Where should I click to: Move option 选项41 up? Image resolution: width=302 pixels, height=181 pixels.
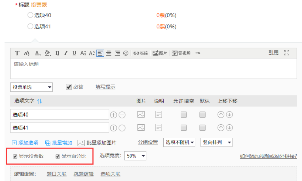pos(221,128)
